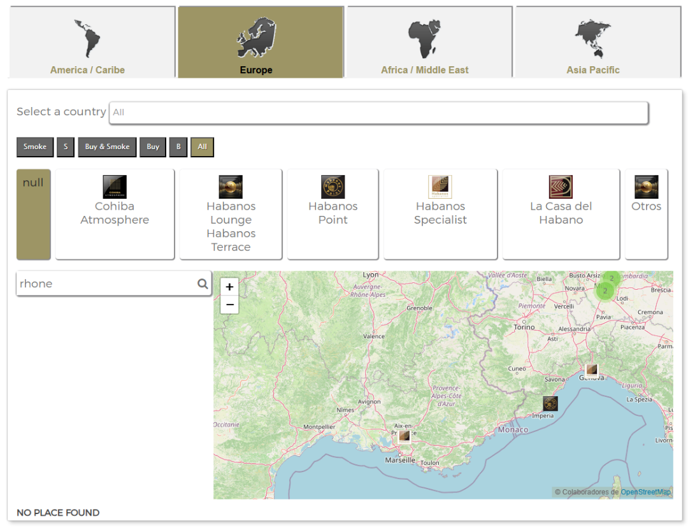The height and width of the screenshot is (530, 688).
Task: Open the green cluster marker near Milan
Action: click(605, 291)
